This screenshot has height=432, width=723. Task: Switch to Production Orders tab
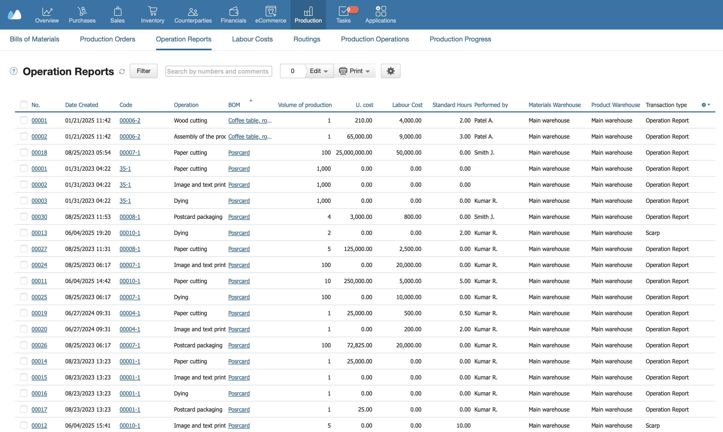[x=107, y=39]
